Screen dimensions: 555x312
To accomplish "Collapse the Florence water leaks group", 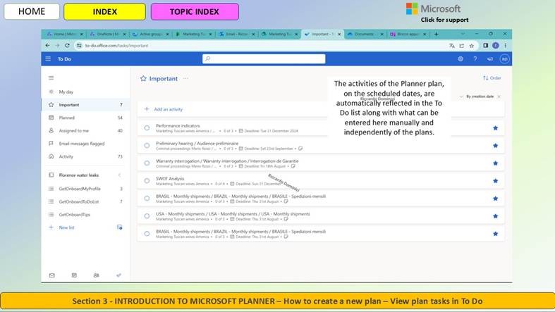I will (119, 175).
